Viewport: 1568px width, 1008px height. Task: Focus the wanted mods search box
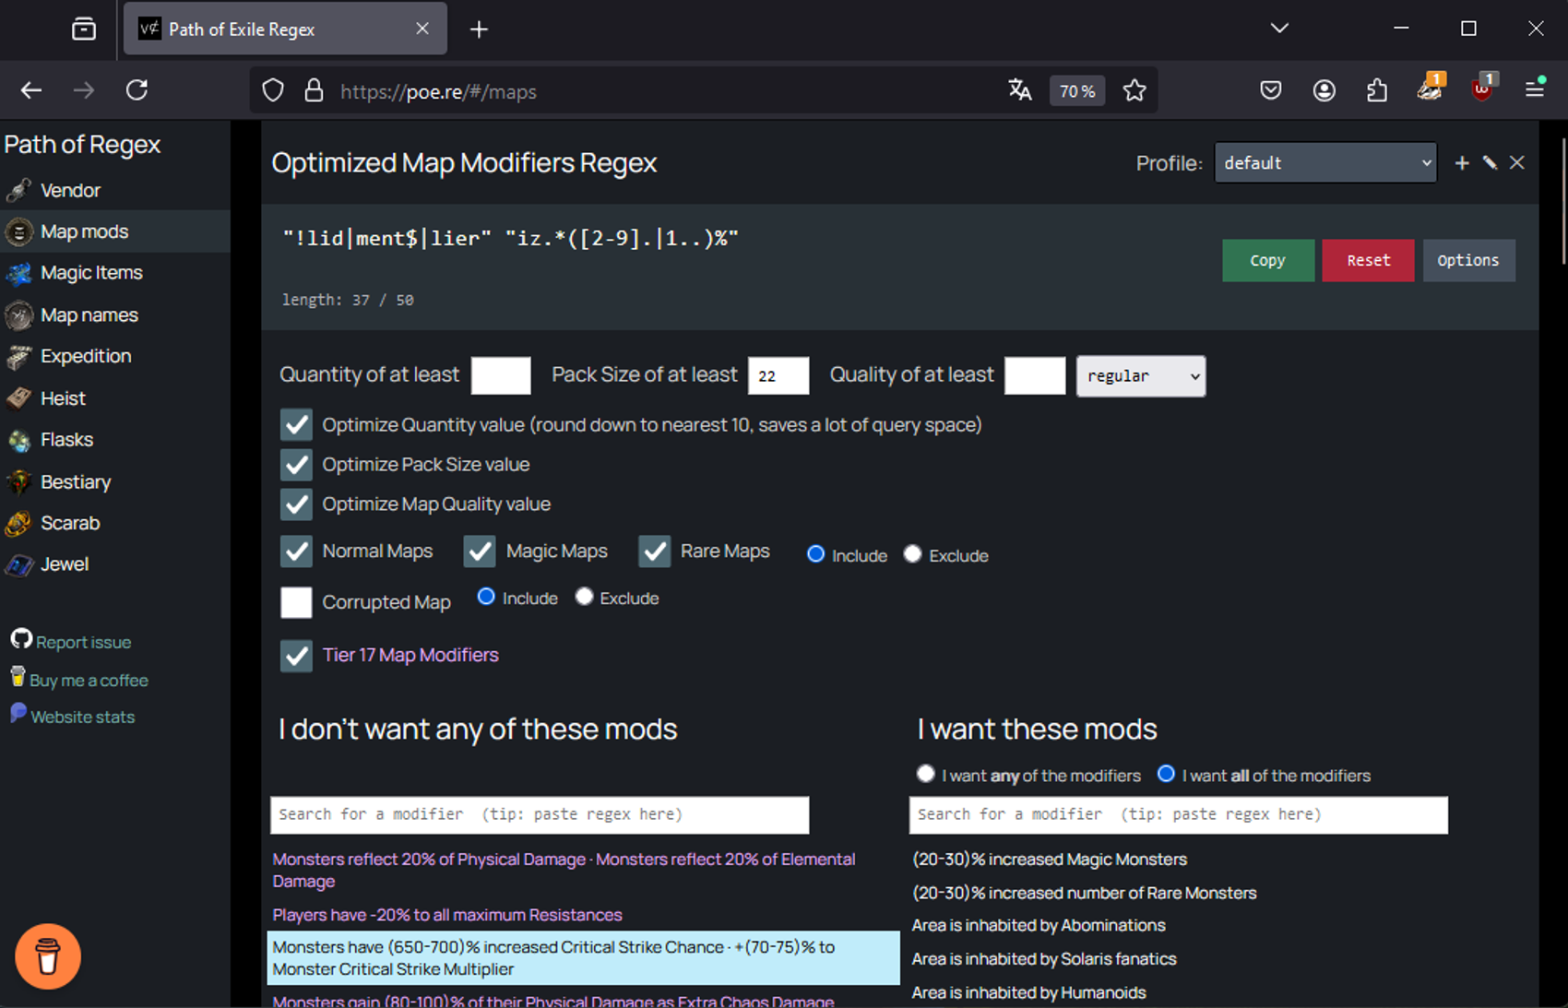1179,815
